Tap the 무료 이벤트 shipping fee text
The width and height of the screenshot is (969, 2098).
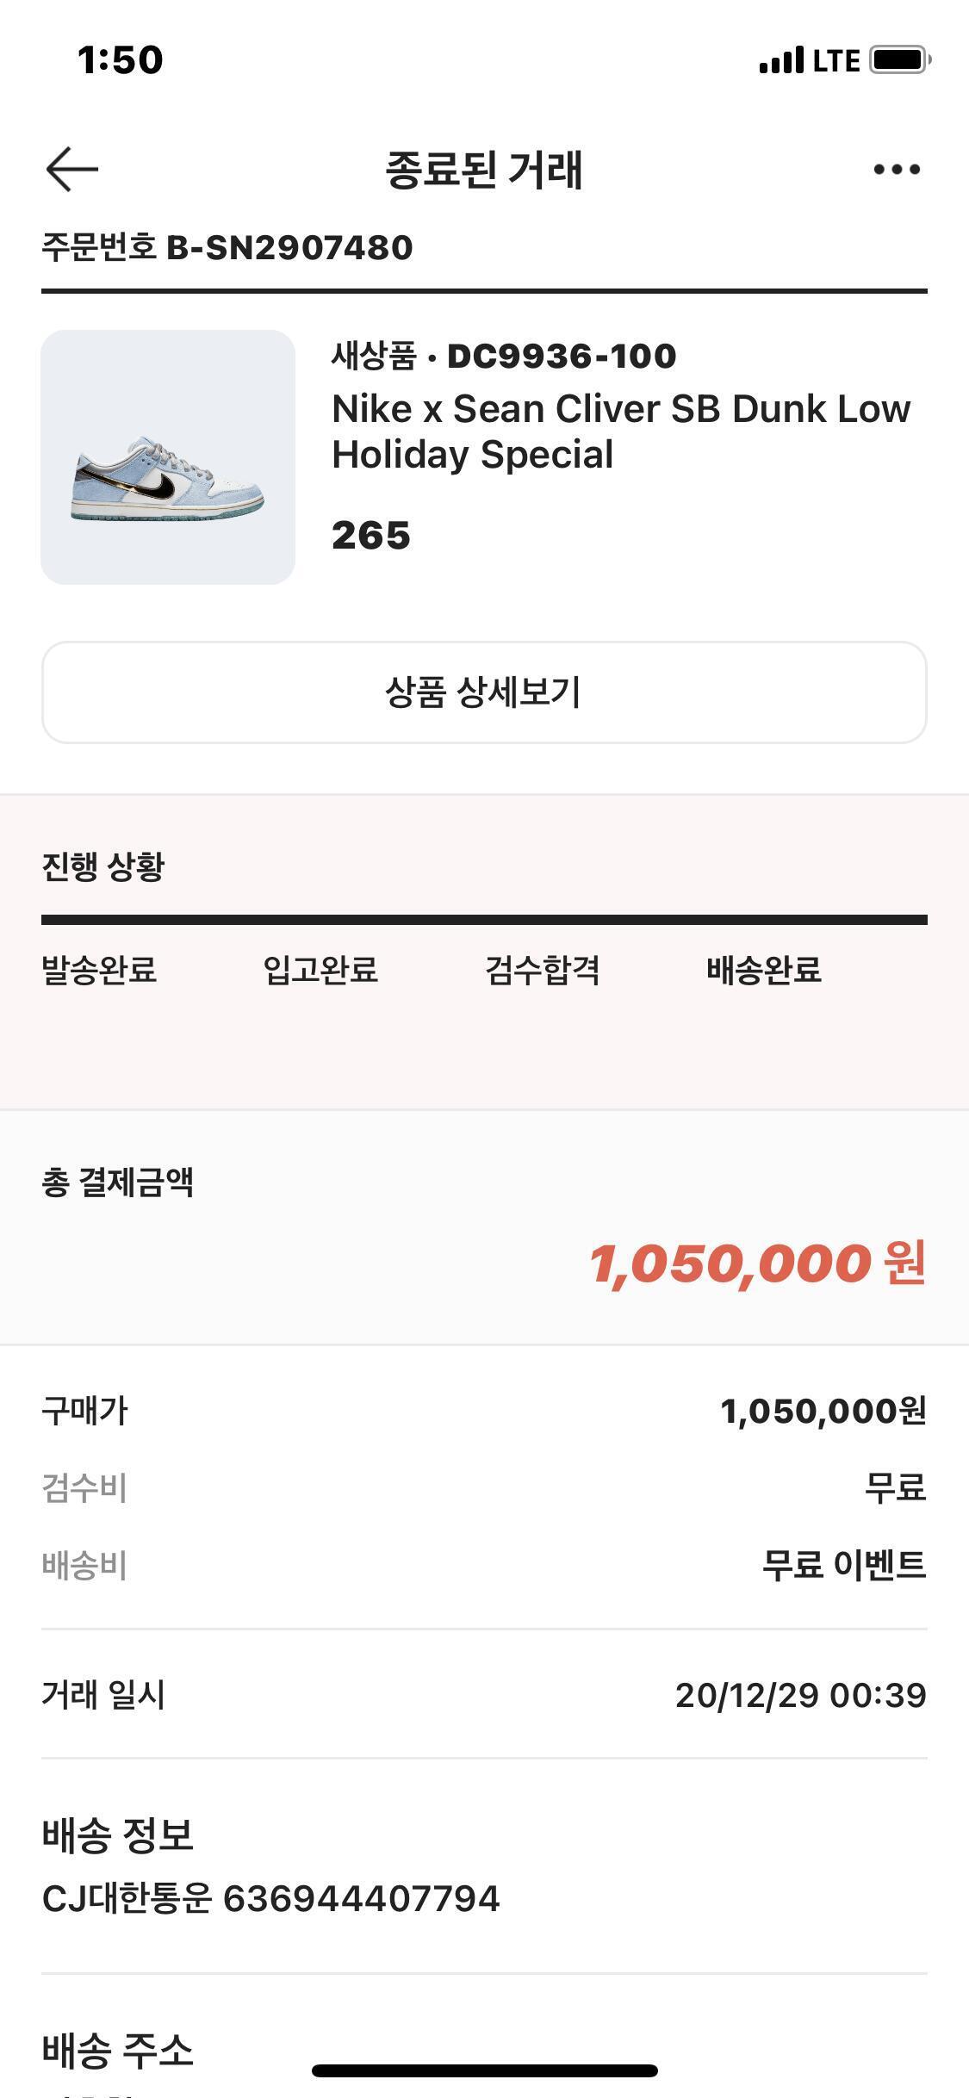coord(843,1564)
